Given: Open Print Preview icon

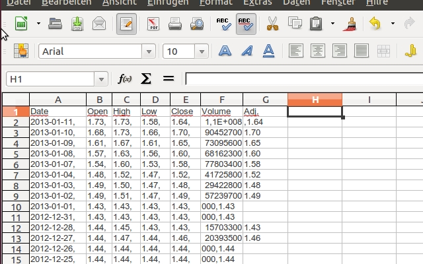Looking at the screenshot, I should [196, 25].
